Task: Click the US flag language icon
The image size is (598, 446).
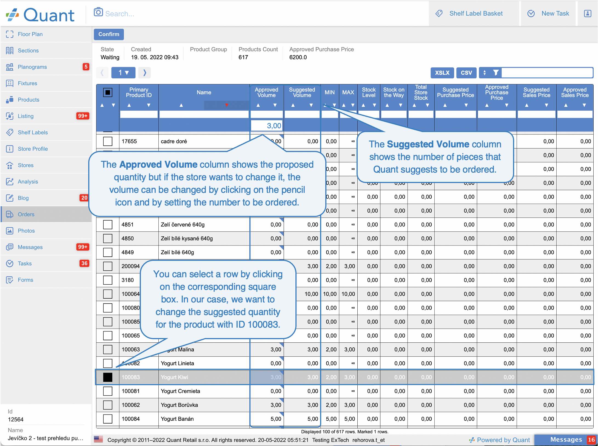Action: click(98, 439)
